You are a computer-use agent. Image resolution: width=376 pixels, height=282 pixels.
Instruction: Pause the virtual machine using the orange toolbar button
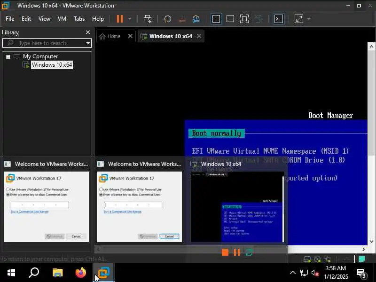(x=120, y=19)
